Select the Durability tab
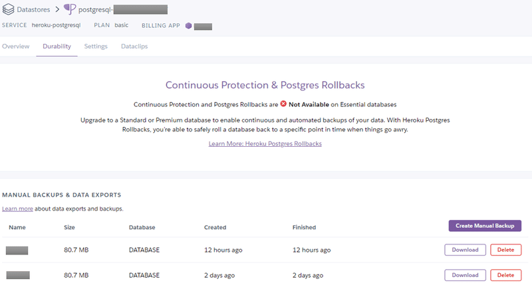This screenshot has height=285, width=532. [57, 47]
